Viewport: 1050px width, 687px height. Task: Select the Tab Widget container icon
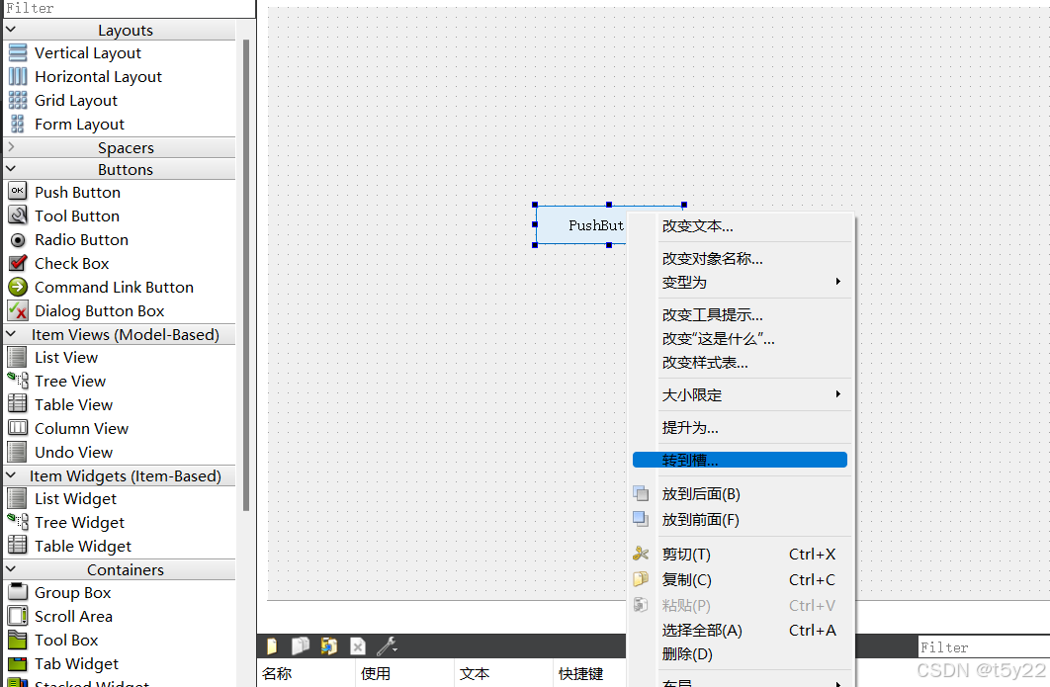click(x=18, y=663)
